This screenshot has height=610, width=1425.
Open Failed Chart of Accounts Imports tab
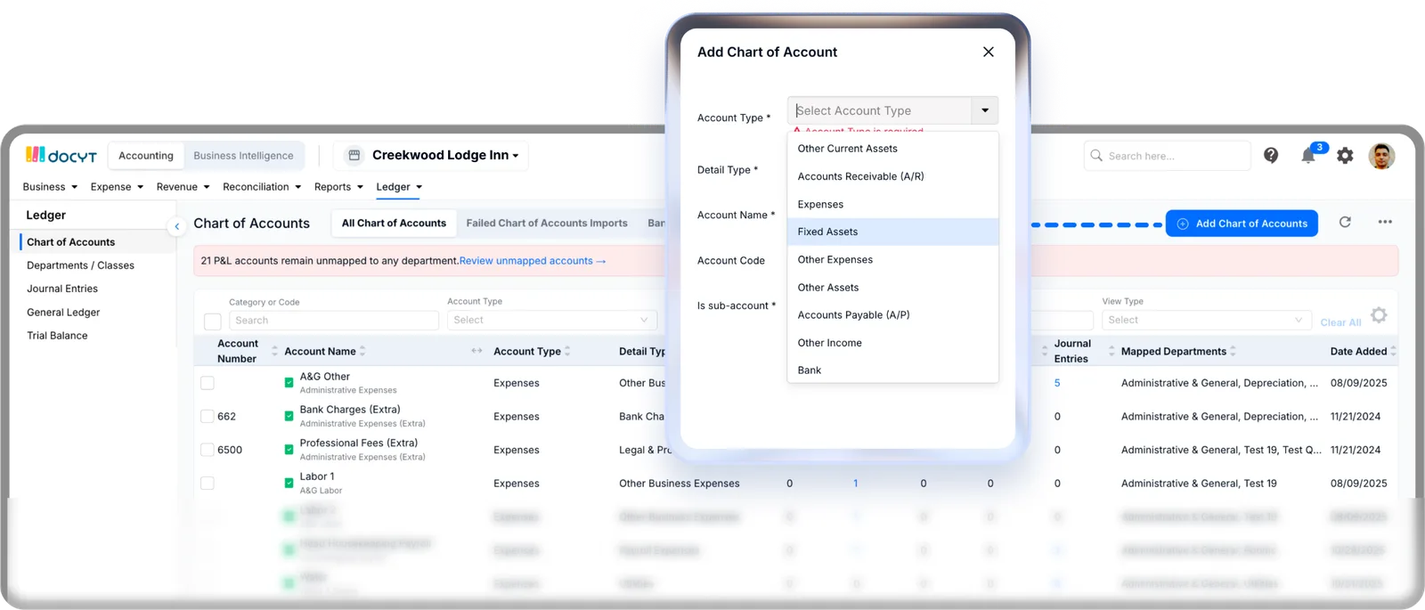click(547, 224)
